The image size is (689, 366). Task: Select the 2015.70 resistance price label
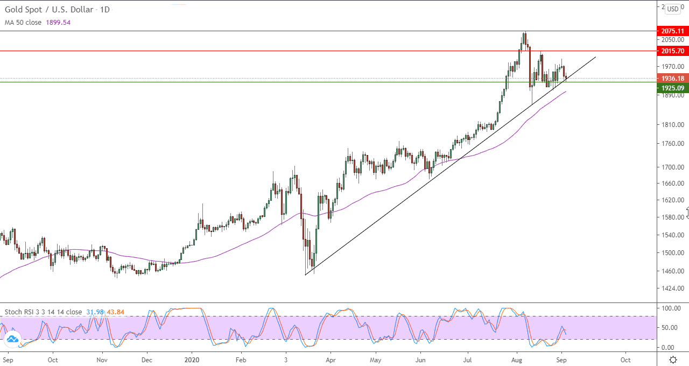(672, 51)
